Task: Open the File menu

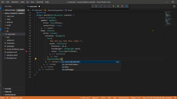Action: (2, 2)
